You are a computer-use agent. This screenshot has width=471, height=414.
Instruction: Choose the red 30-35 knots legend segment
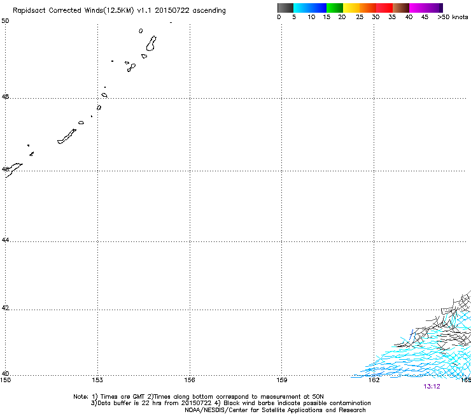[384, 8]
